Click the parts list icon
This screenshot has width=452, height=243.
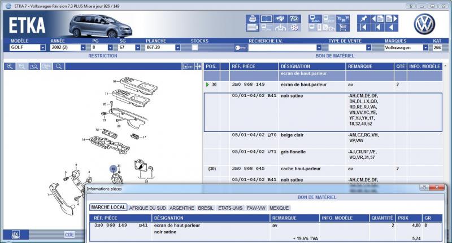click(x=253, y=27)
